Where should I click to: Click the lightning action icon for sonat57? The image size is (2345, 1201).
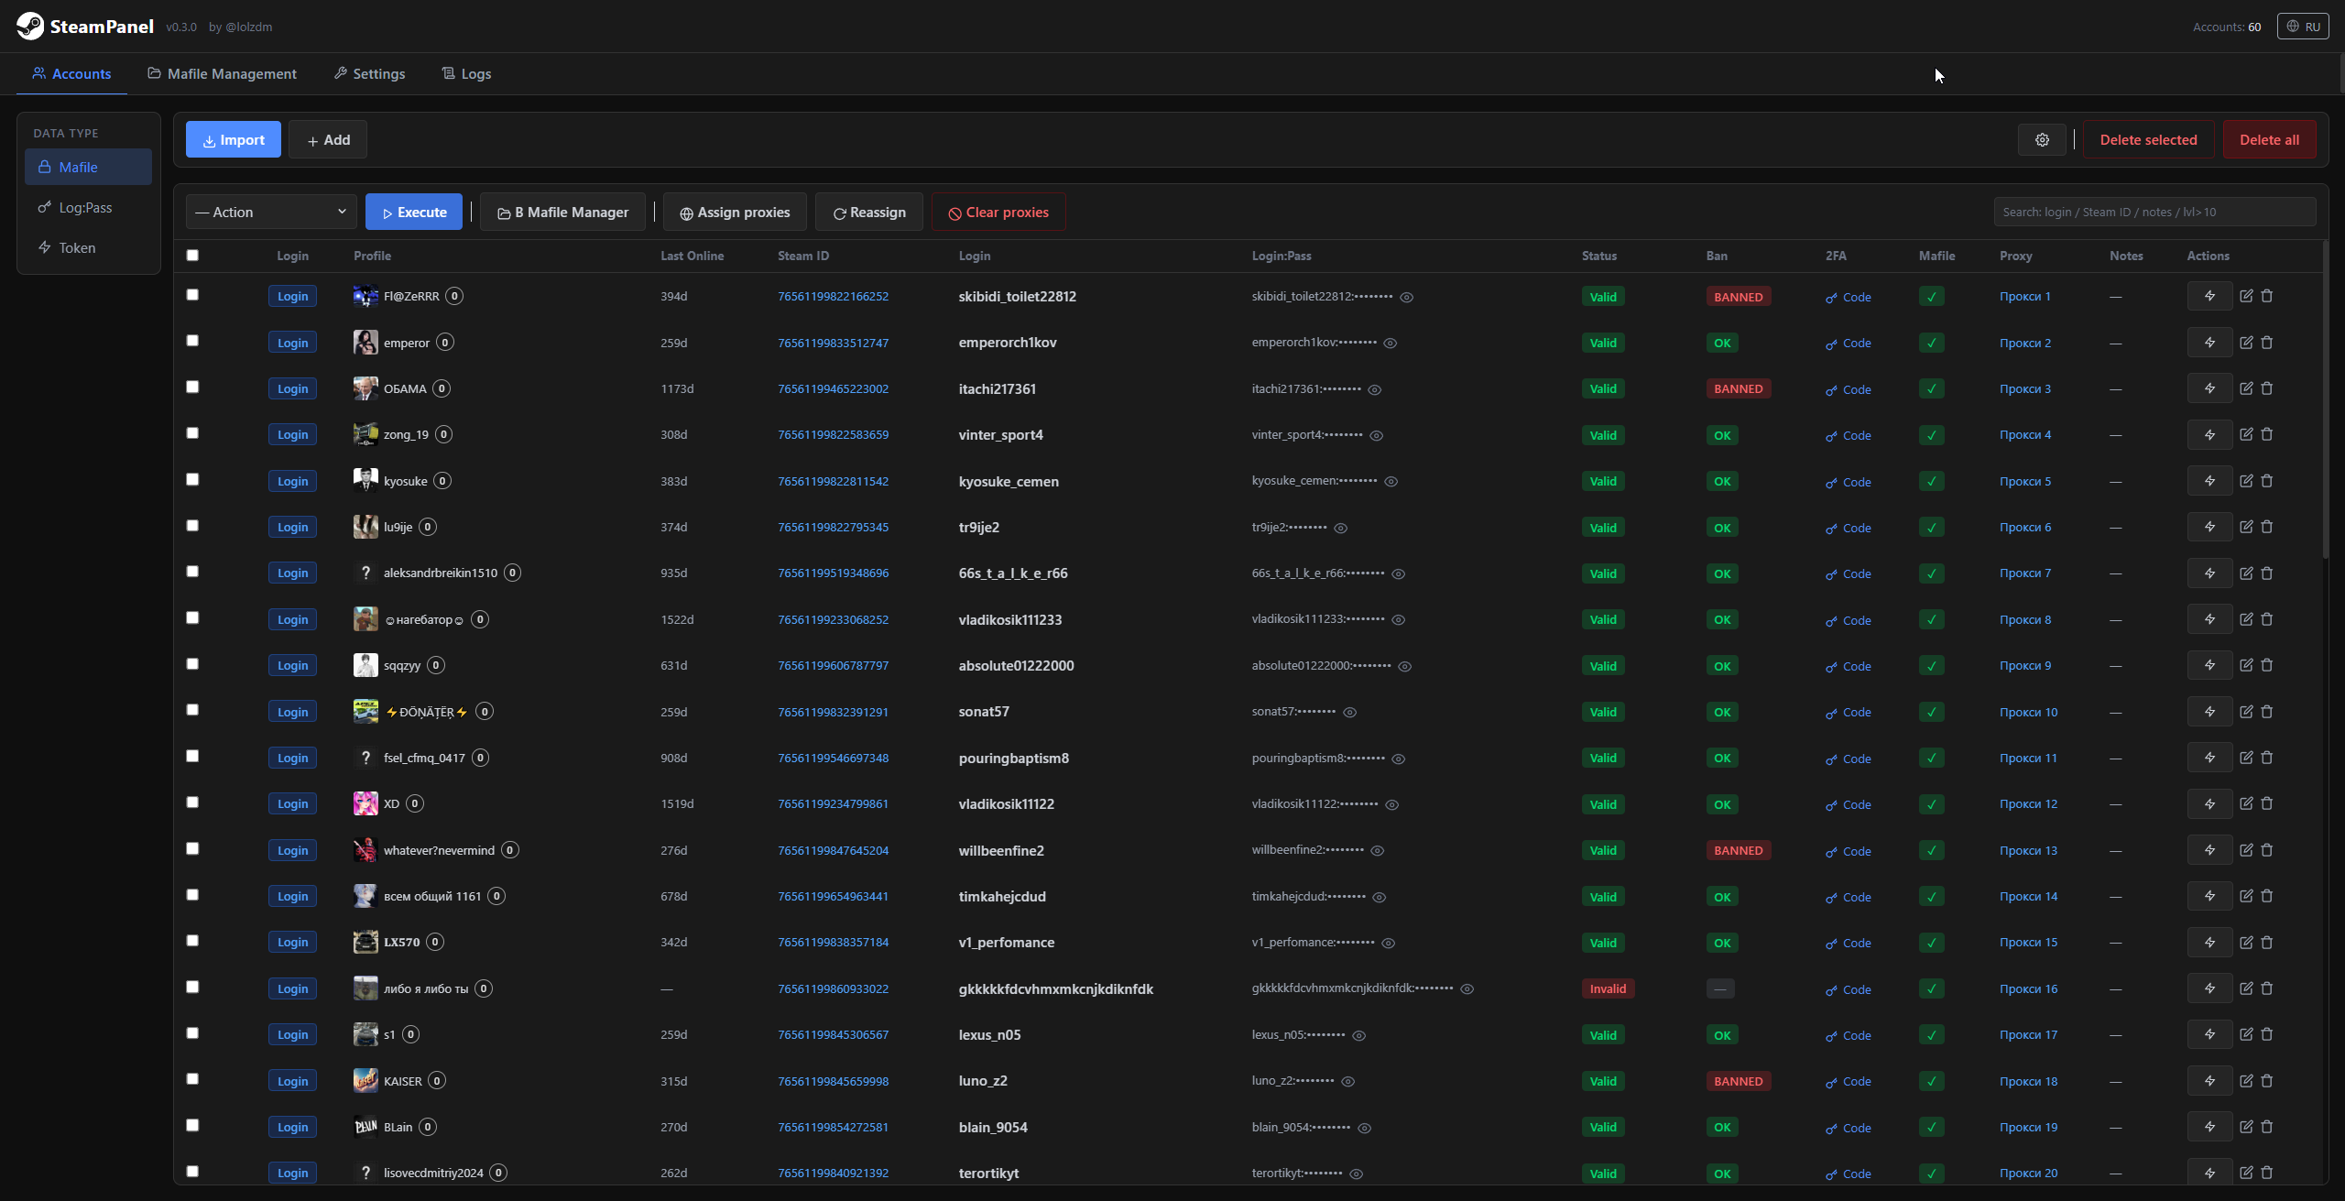point(2209,711)
